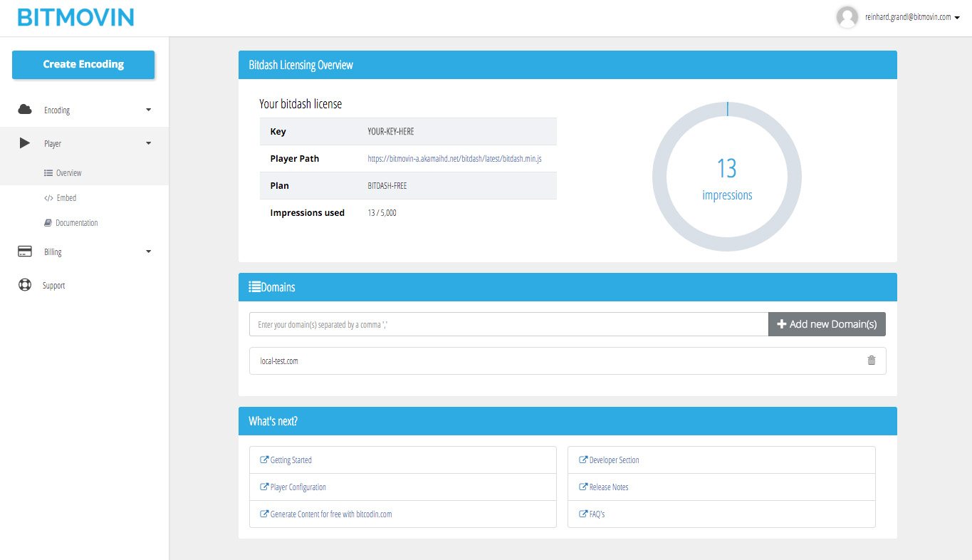This screenshot has width=972, height=560.
Task: Click the Create Encoding button
Action: (83, 64)
